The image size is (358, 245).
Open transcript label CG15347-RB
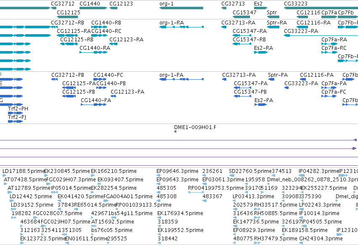(x=249, y=39)
